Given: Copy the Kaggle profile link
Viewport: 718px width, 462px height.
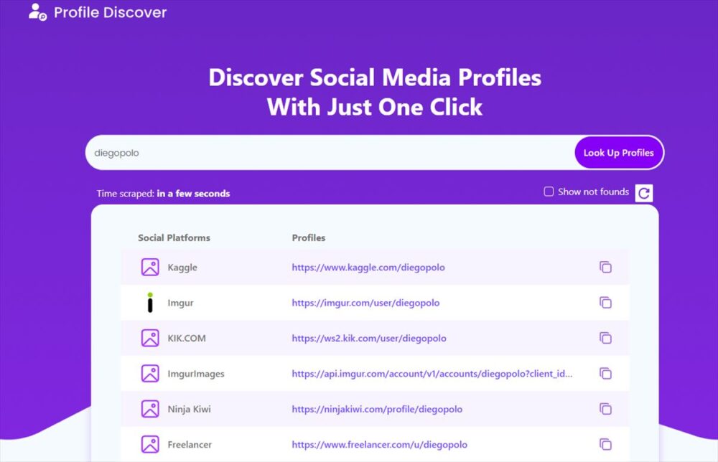Looking at the screenshot, I should point(605,267).
